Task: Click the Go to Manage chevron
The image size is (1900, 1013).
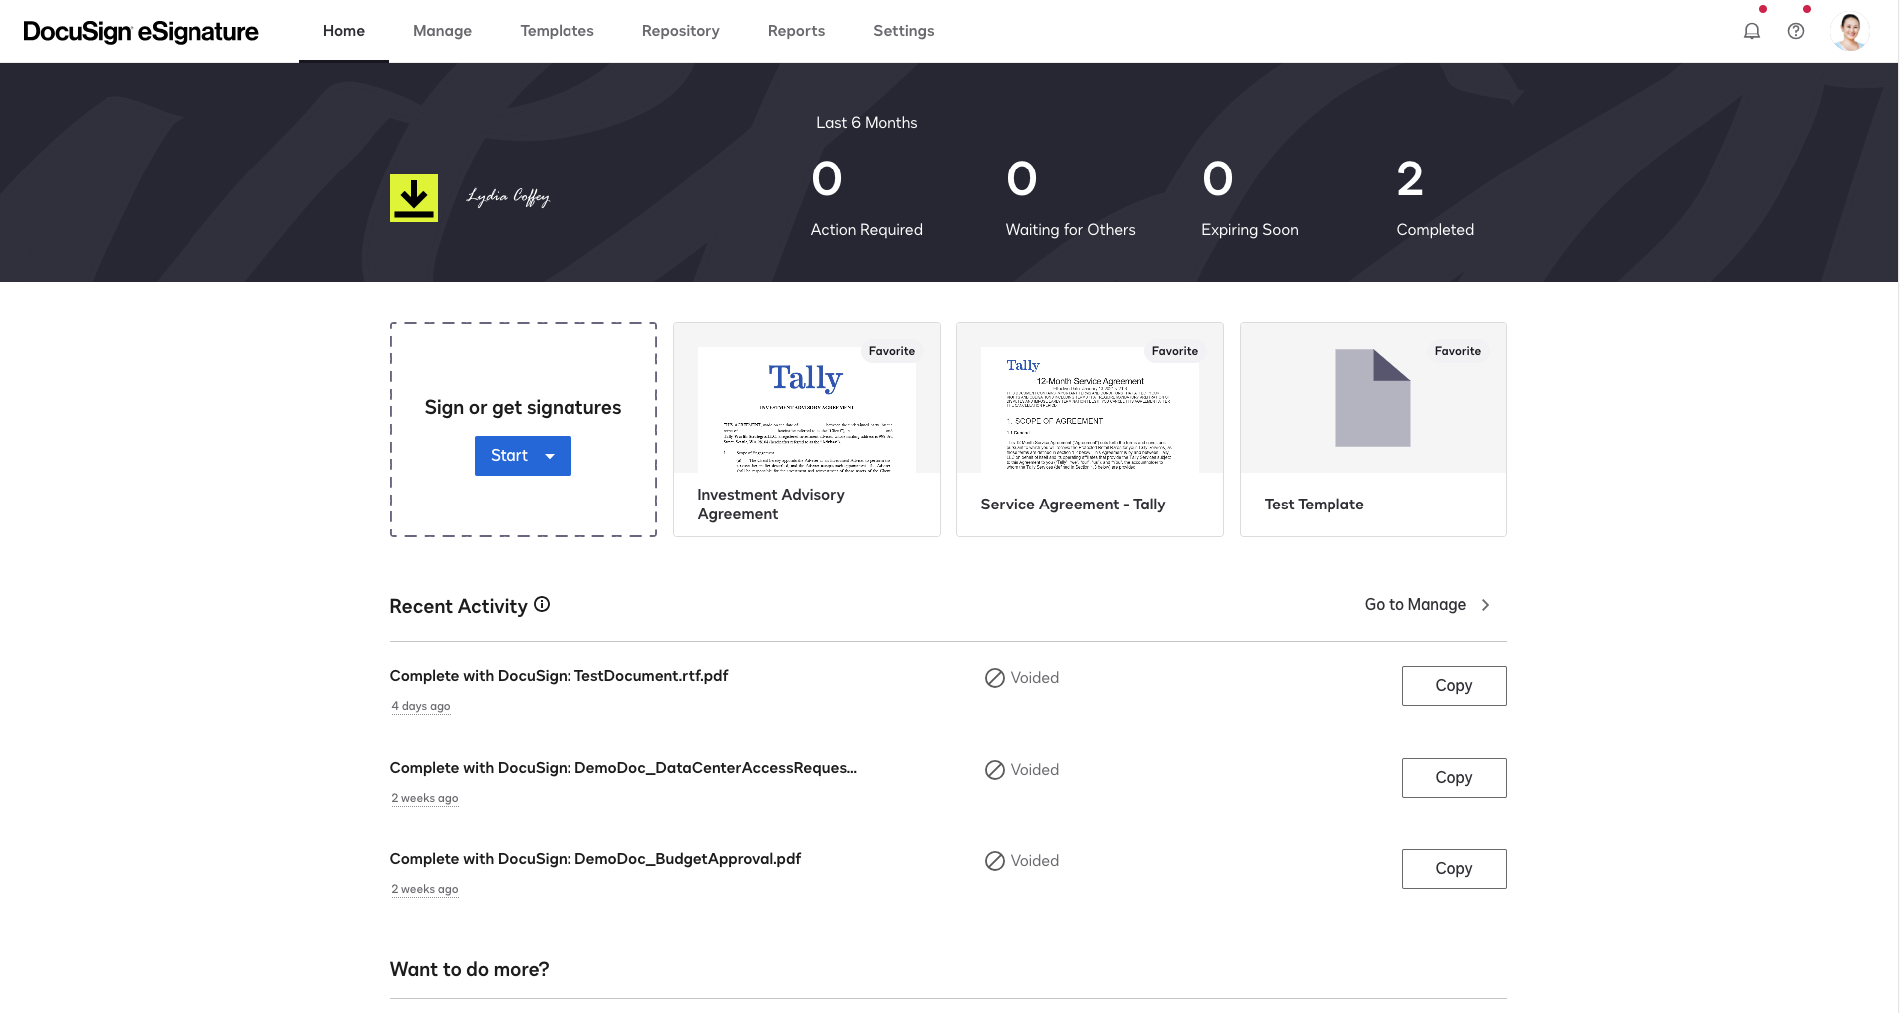Action: tap(1485, 605)
